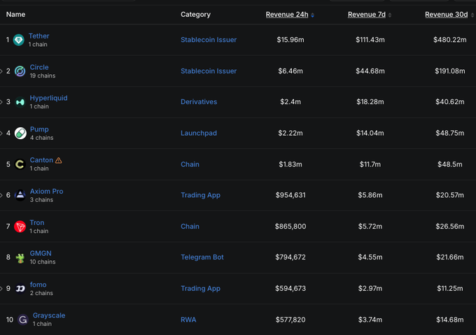Click the Pump pill logo icon
Viewport: 476px width, 335px height.
point(20,133)
